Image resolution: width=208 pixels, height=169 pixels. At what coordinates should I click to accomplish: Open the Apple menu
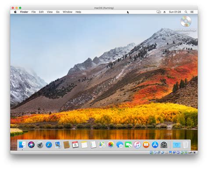[x=15, y=12]
